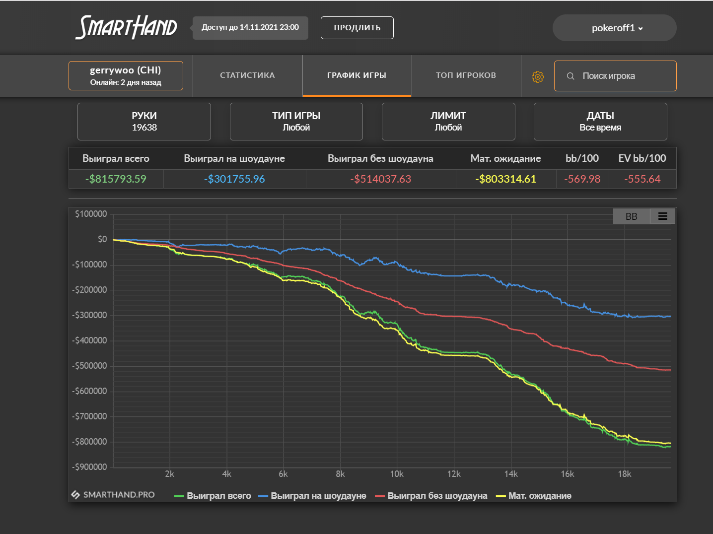Switch to the 'Статистика' tab
The width and height of the screenshot is (713, 534).
click(247, 75)
